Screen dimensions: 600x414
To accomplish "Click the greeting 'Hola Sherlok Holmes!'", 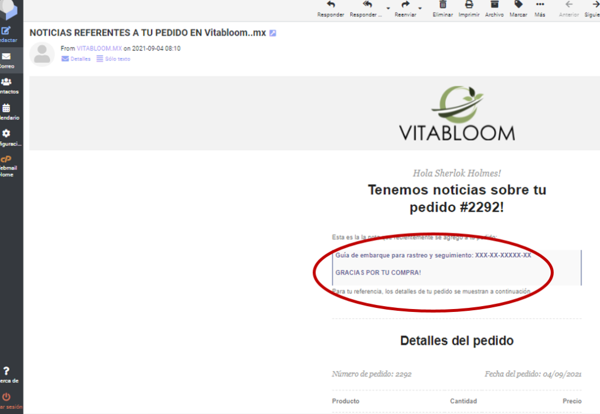I will pyautogui.click(x=457, y=173).
